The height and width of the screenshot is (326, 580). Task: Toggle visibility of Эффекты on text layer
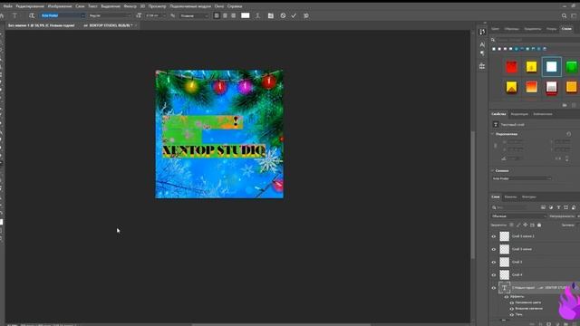[x=507, y=297]
